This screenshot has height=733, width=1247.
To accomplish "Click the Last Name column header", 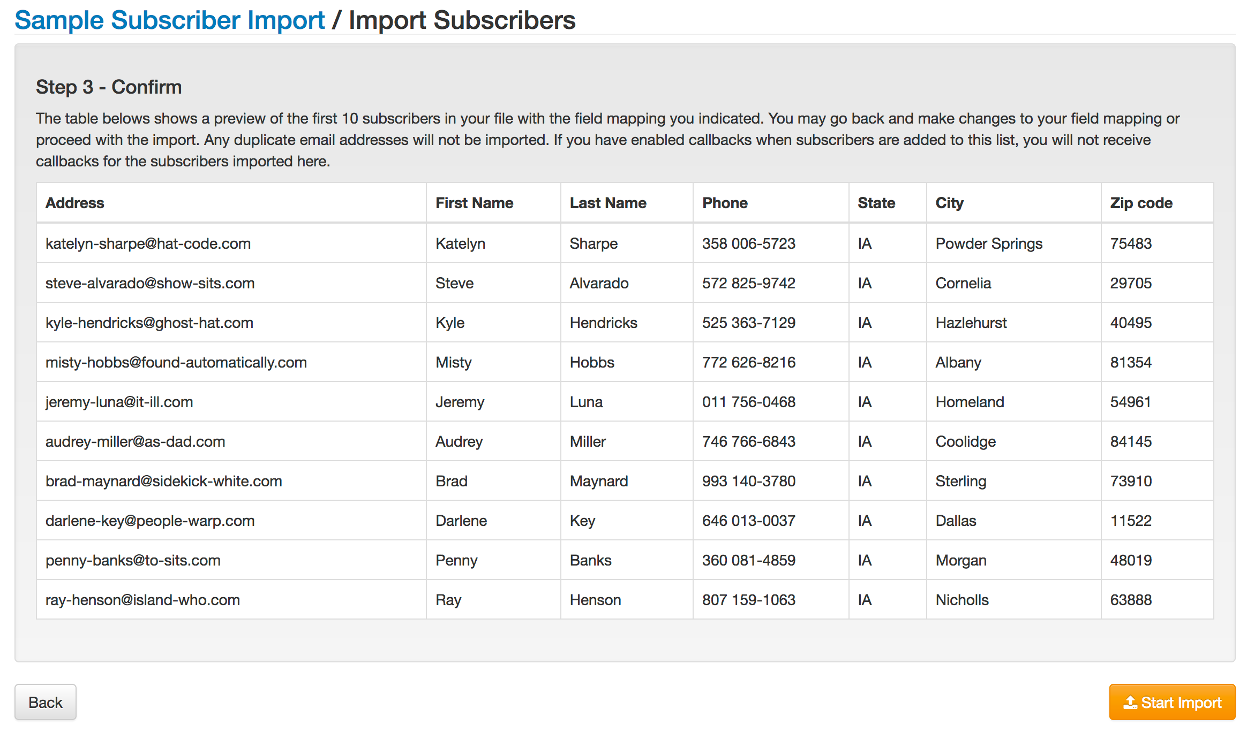I will 608,203.
